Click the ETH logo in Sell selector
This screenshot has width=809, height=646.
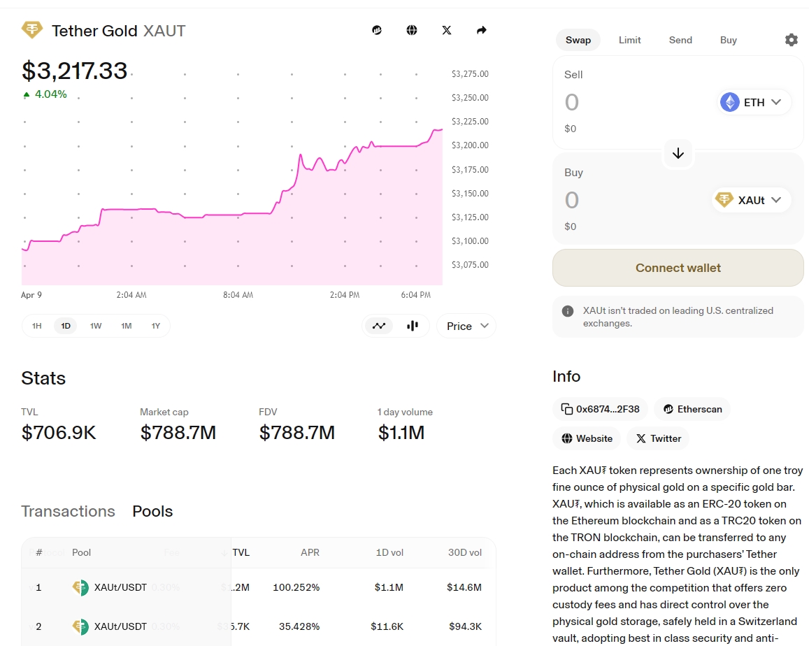729,102
